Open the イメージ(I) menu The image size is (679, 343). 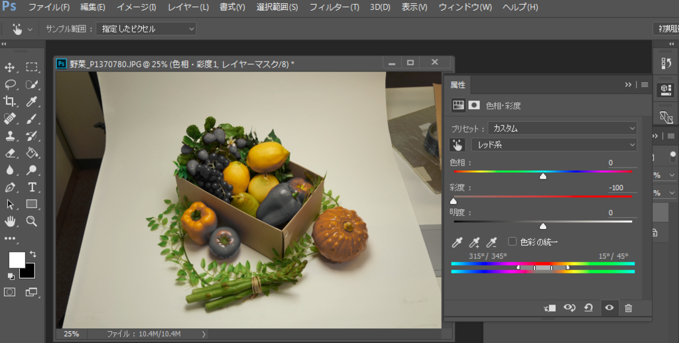[137, 7]
